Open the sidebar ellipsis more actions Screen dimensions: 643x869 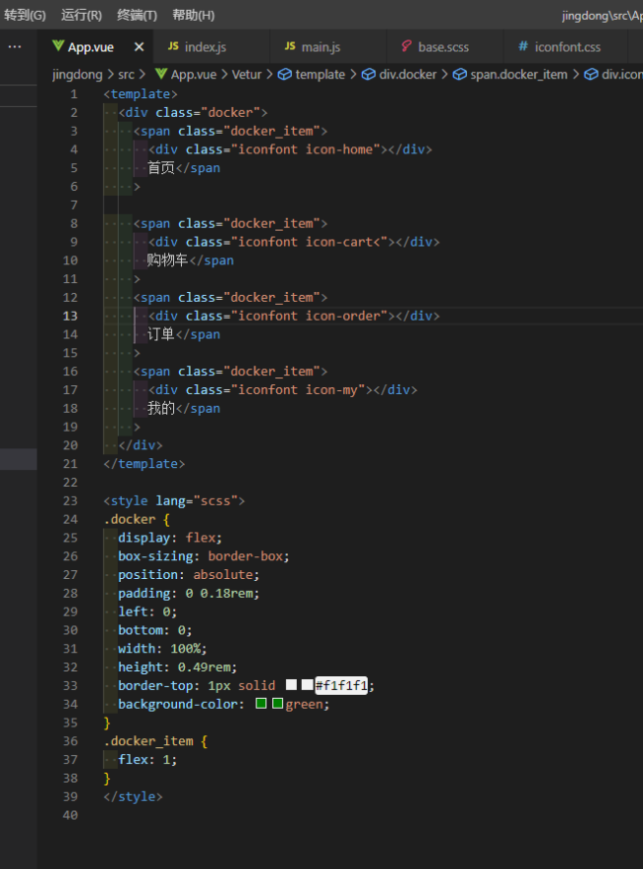coord(15,47)
